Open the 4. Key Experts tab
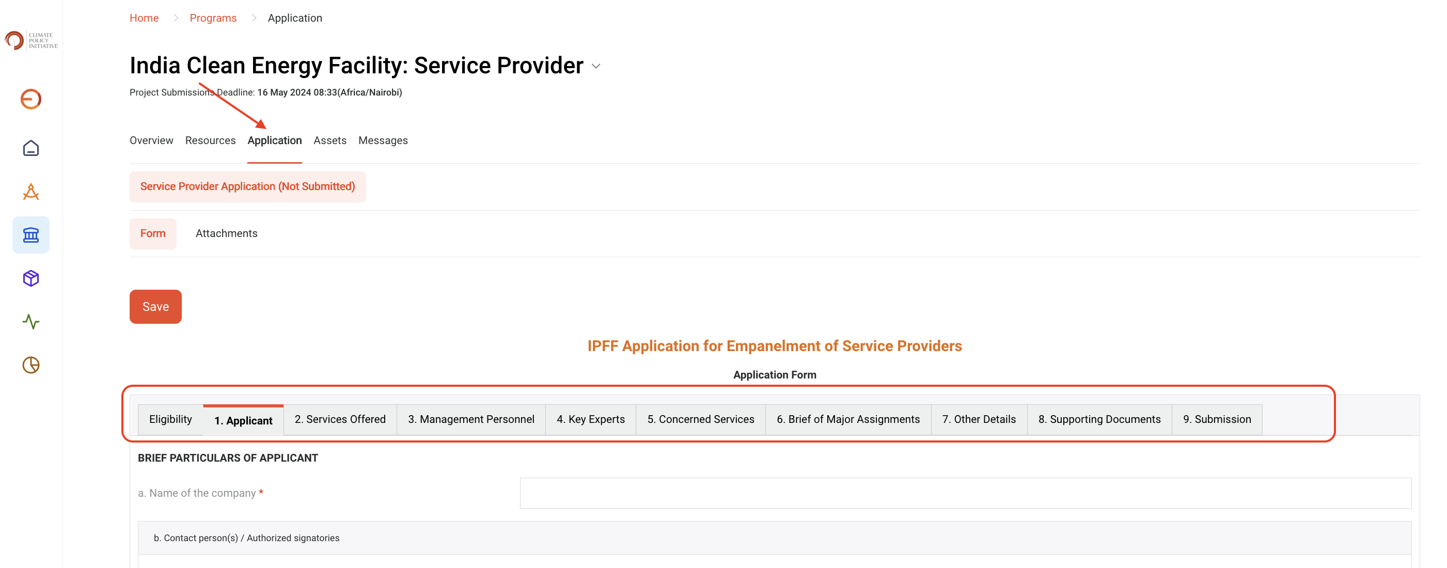 (x=590, y=420)
